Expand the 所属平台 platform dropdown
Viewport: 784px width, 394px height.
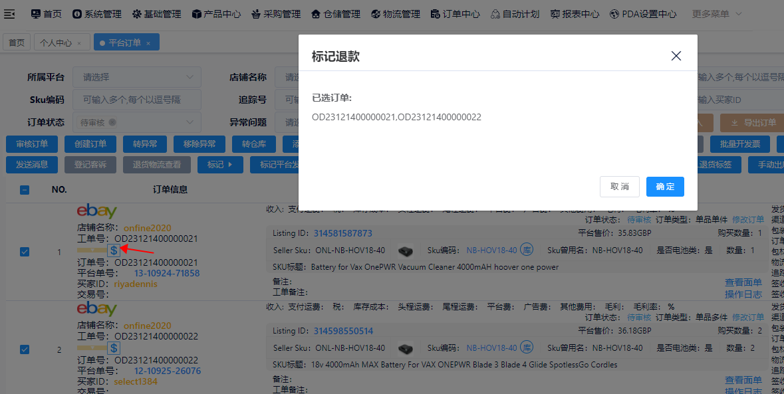[x=136, y=77]
